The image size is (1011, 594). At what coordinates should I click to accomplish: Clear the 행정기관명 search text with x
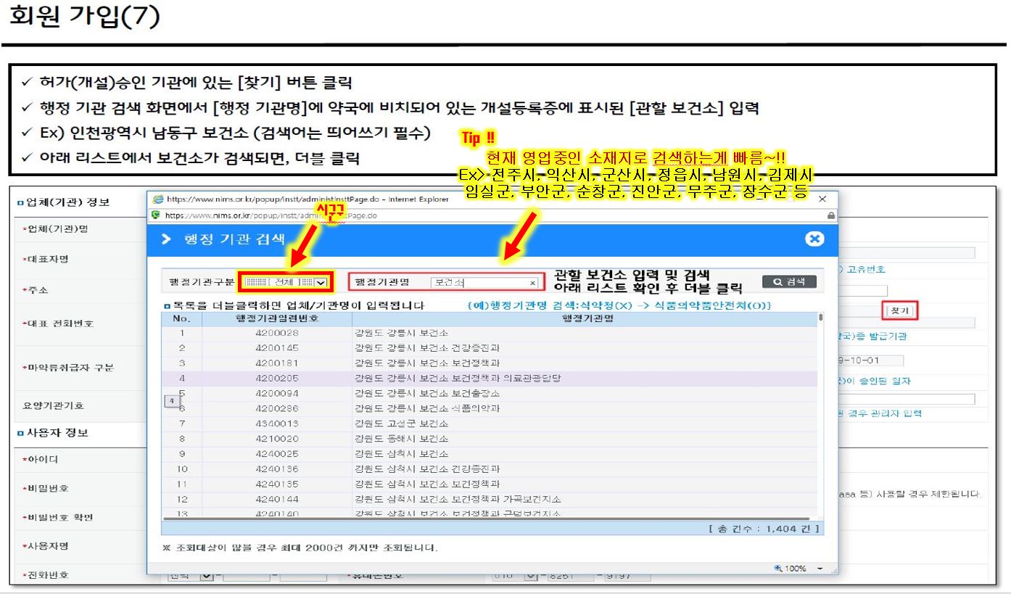pos(532,283)
